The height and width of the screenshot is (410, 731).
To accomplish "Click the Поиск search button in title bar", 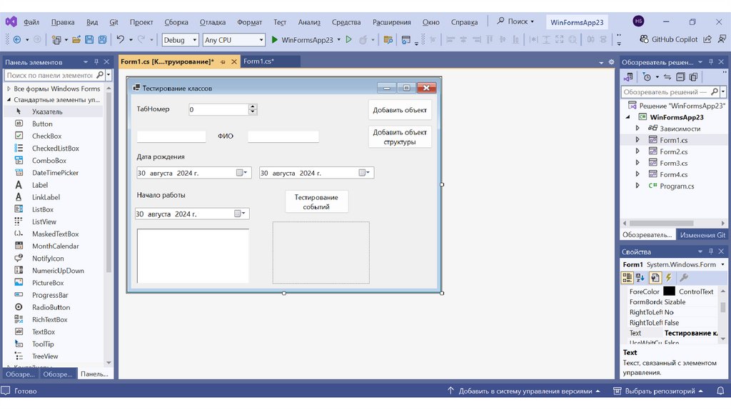I will 515,21.
